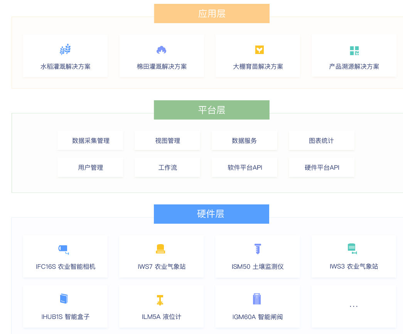Click the gate icon for IGM60A 智能闸阀
403x334 pixels.
coord(257,299)
